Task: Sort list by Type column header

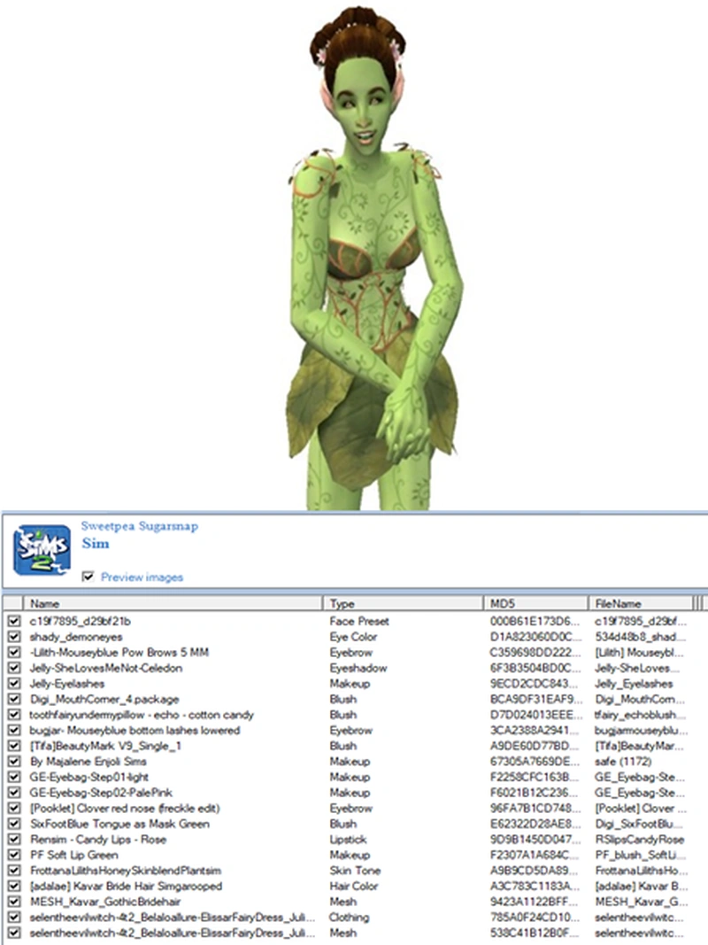Action: pyautogui.click(x=404, y=603)
